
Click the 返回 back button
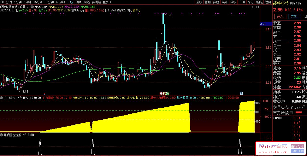click(x=268, y=2)
